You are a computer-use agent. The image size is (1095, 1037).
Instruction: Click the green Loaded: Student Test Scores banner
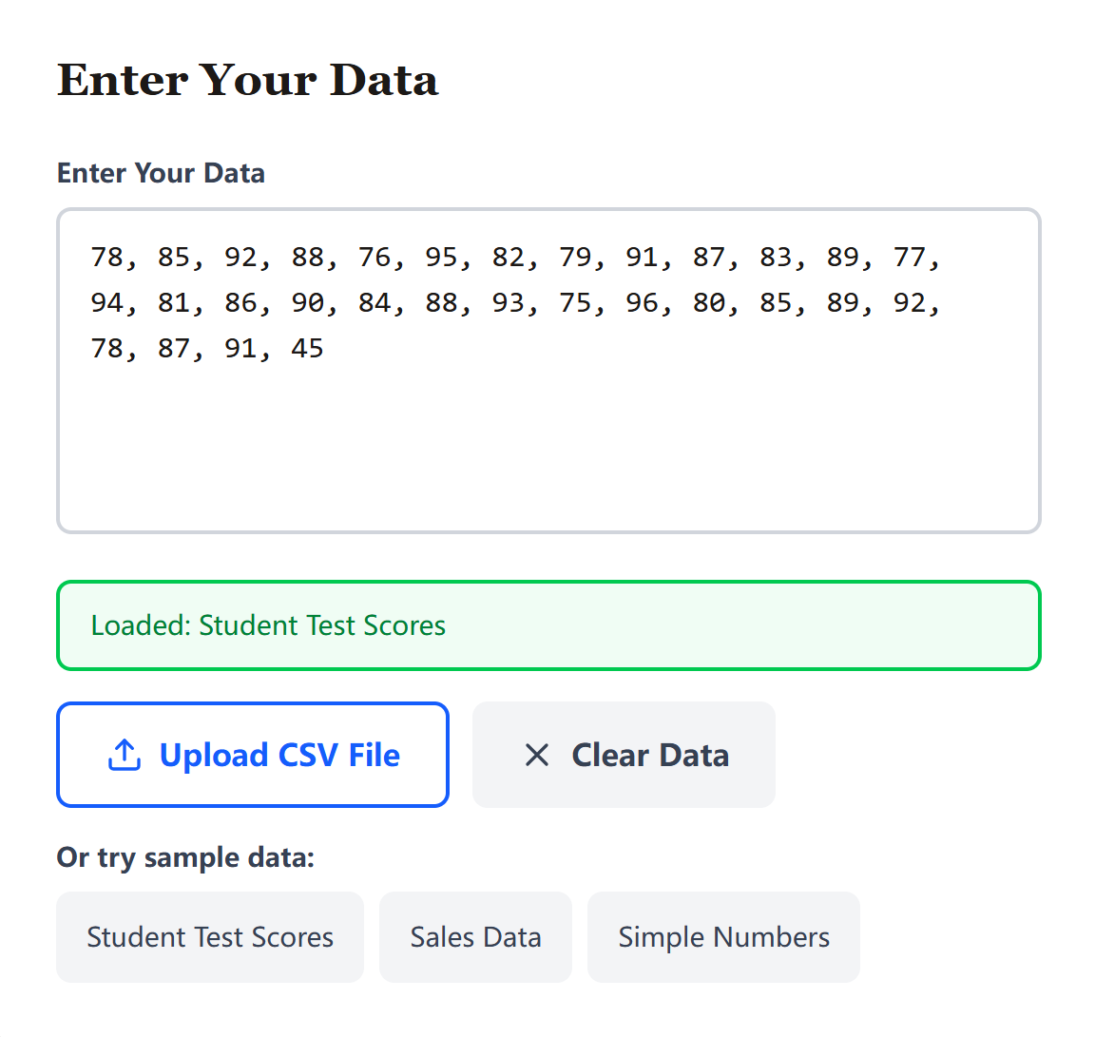pyautogui.click(x=547, y=624)
